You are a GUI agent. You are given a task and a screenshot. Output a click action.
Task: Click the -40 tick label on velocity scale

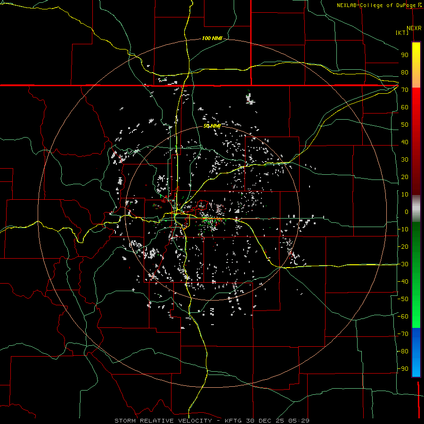pos(403,282)
